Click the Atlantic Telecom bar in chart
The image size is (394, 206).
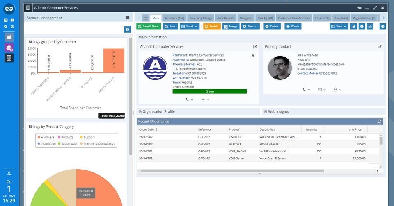114,61
